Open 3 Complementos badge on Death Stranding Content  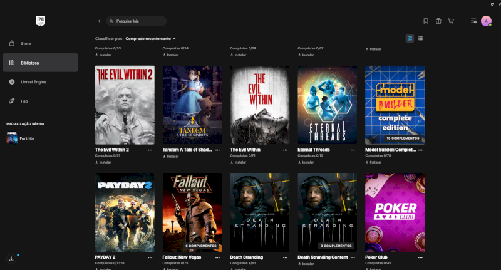[336, 246]
